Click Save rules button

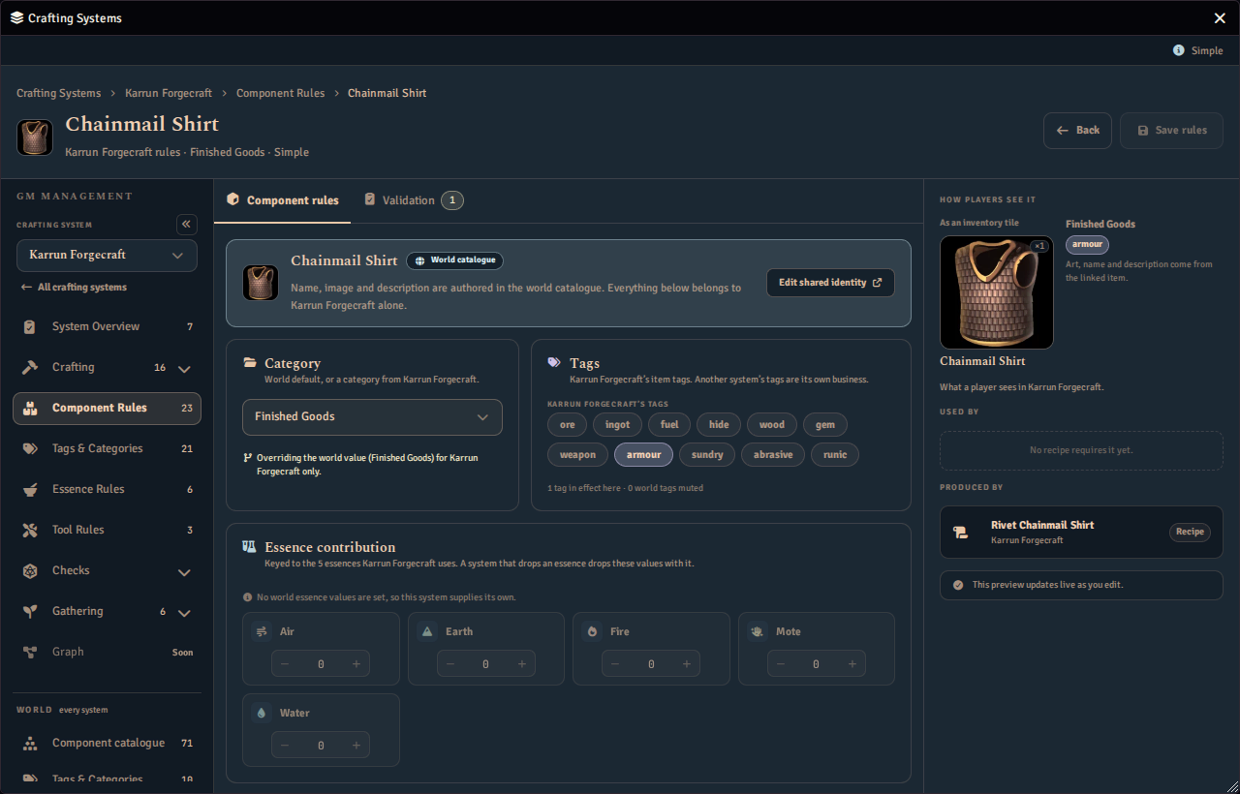(x=1171, y=131)
